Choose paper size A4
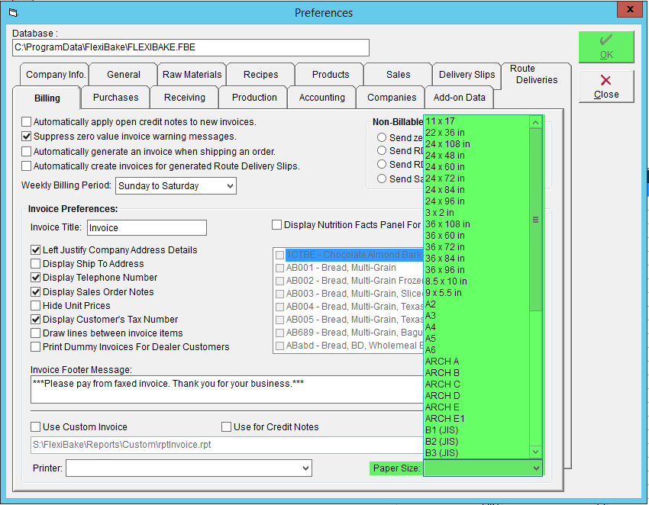Screen dimensions: 649x505 click(476, 327)
